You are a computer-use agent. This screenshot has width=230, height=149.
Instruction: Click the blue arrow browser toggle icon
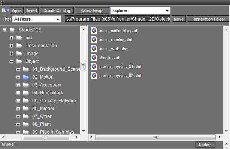5,10
